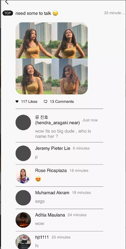Click the 13 Comments text
126x249 pixels.
[x=62, y=101]
